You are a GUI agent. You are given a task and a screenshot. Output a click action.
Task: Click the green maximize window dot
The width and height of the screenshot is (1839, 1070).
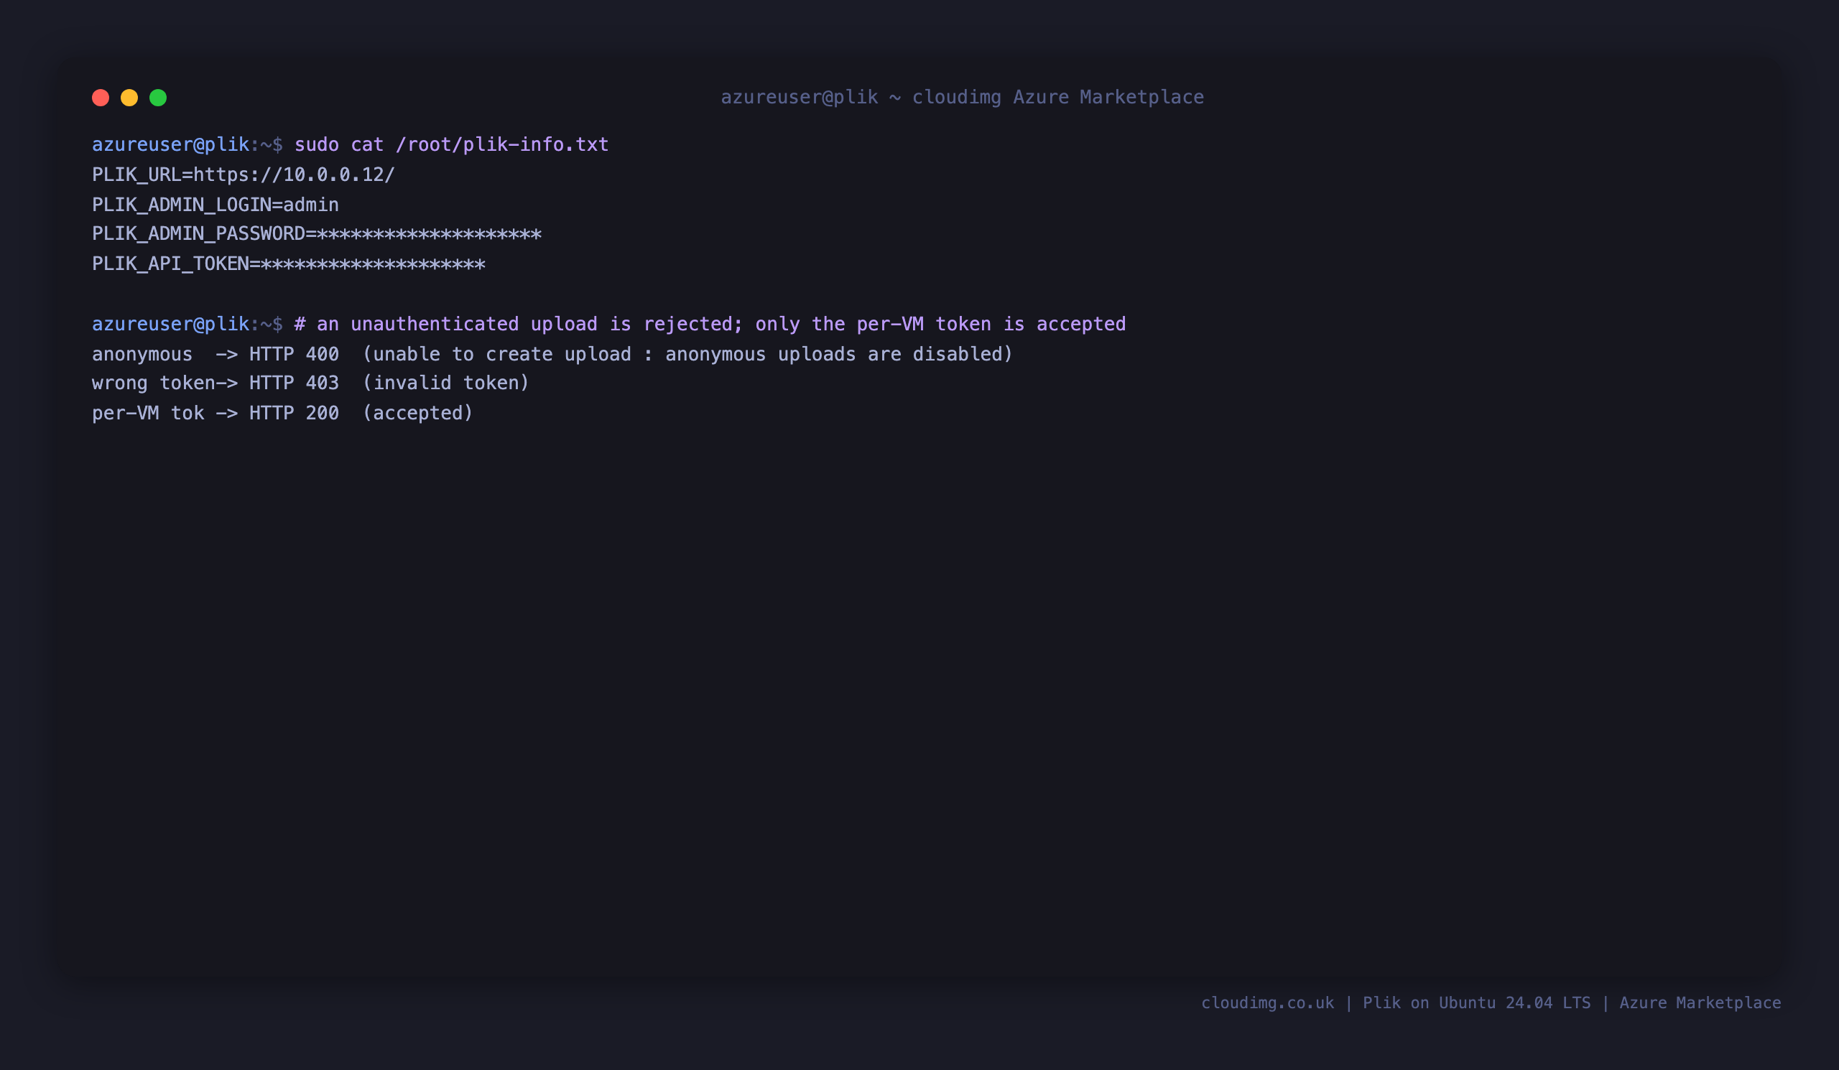pos(158,98)
